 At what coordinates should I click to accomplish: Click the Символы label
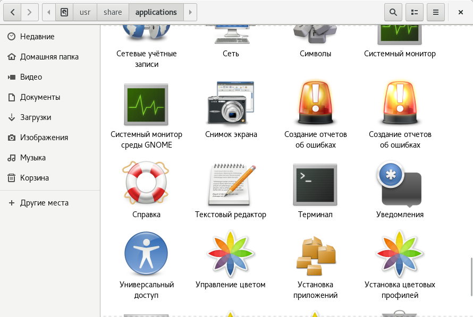(316, 54)
